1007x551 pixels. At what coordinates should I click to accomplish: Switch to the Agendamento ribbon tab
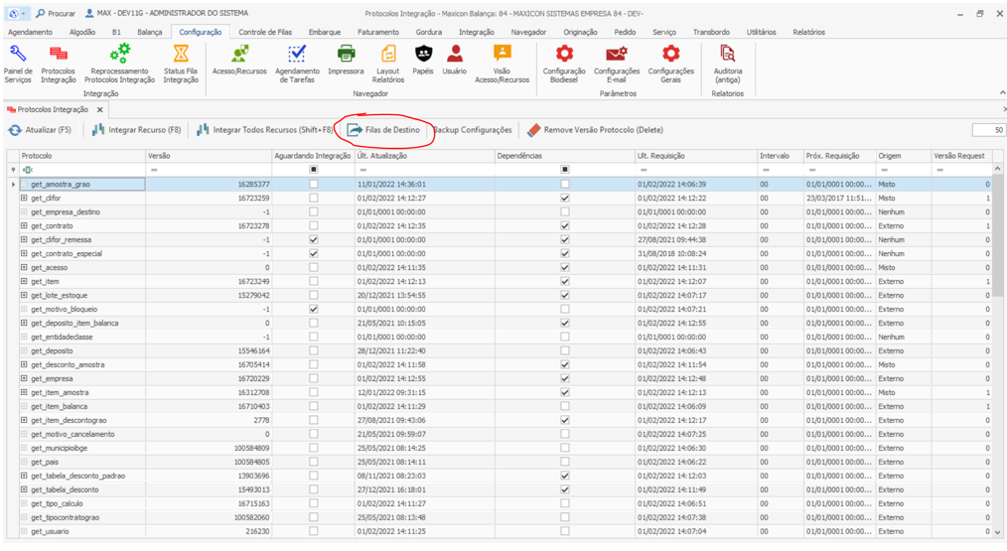[x=30, y=32]
